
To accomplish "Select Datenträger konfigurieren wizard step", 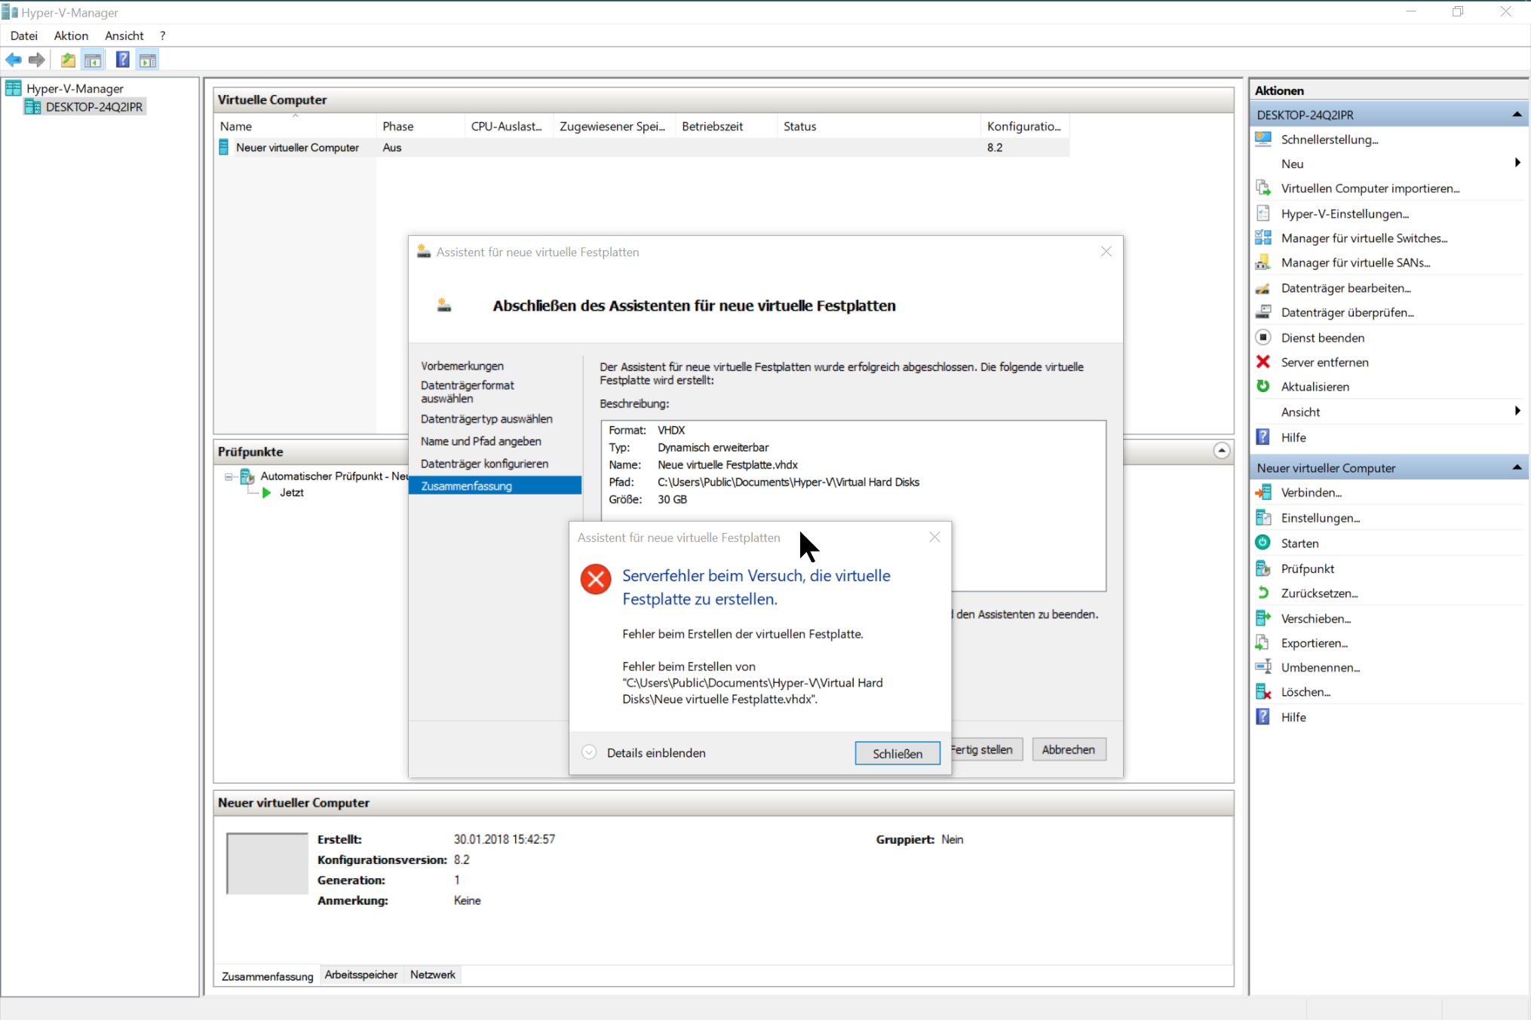I will click(484, 464).
